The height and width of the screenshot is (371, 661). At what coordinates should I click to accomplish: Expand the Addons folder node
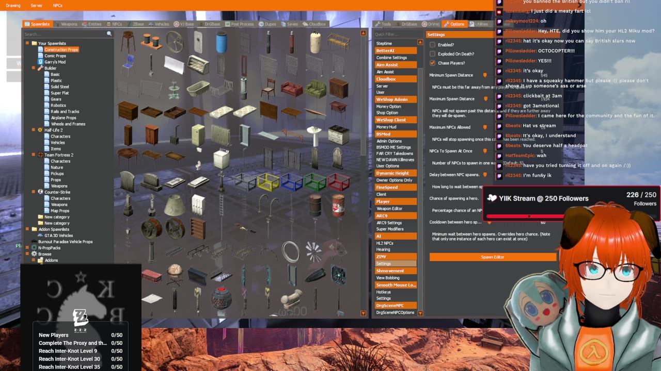point(34,260)
